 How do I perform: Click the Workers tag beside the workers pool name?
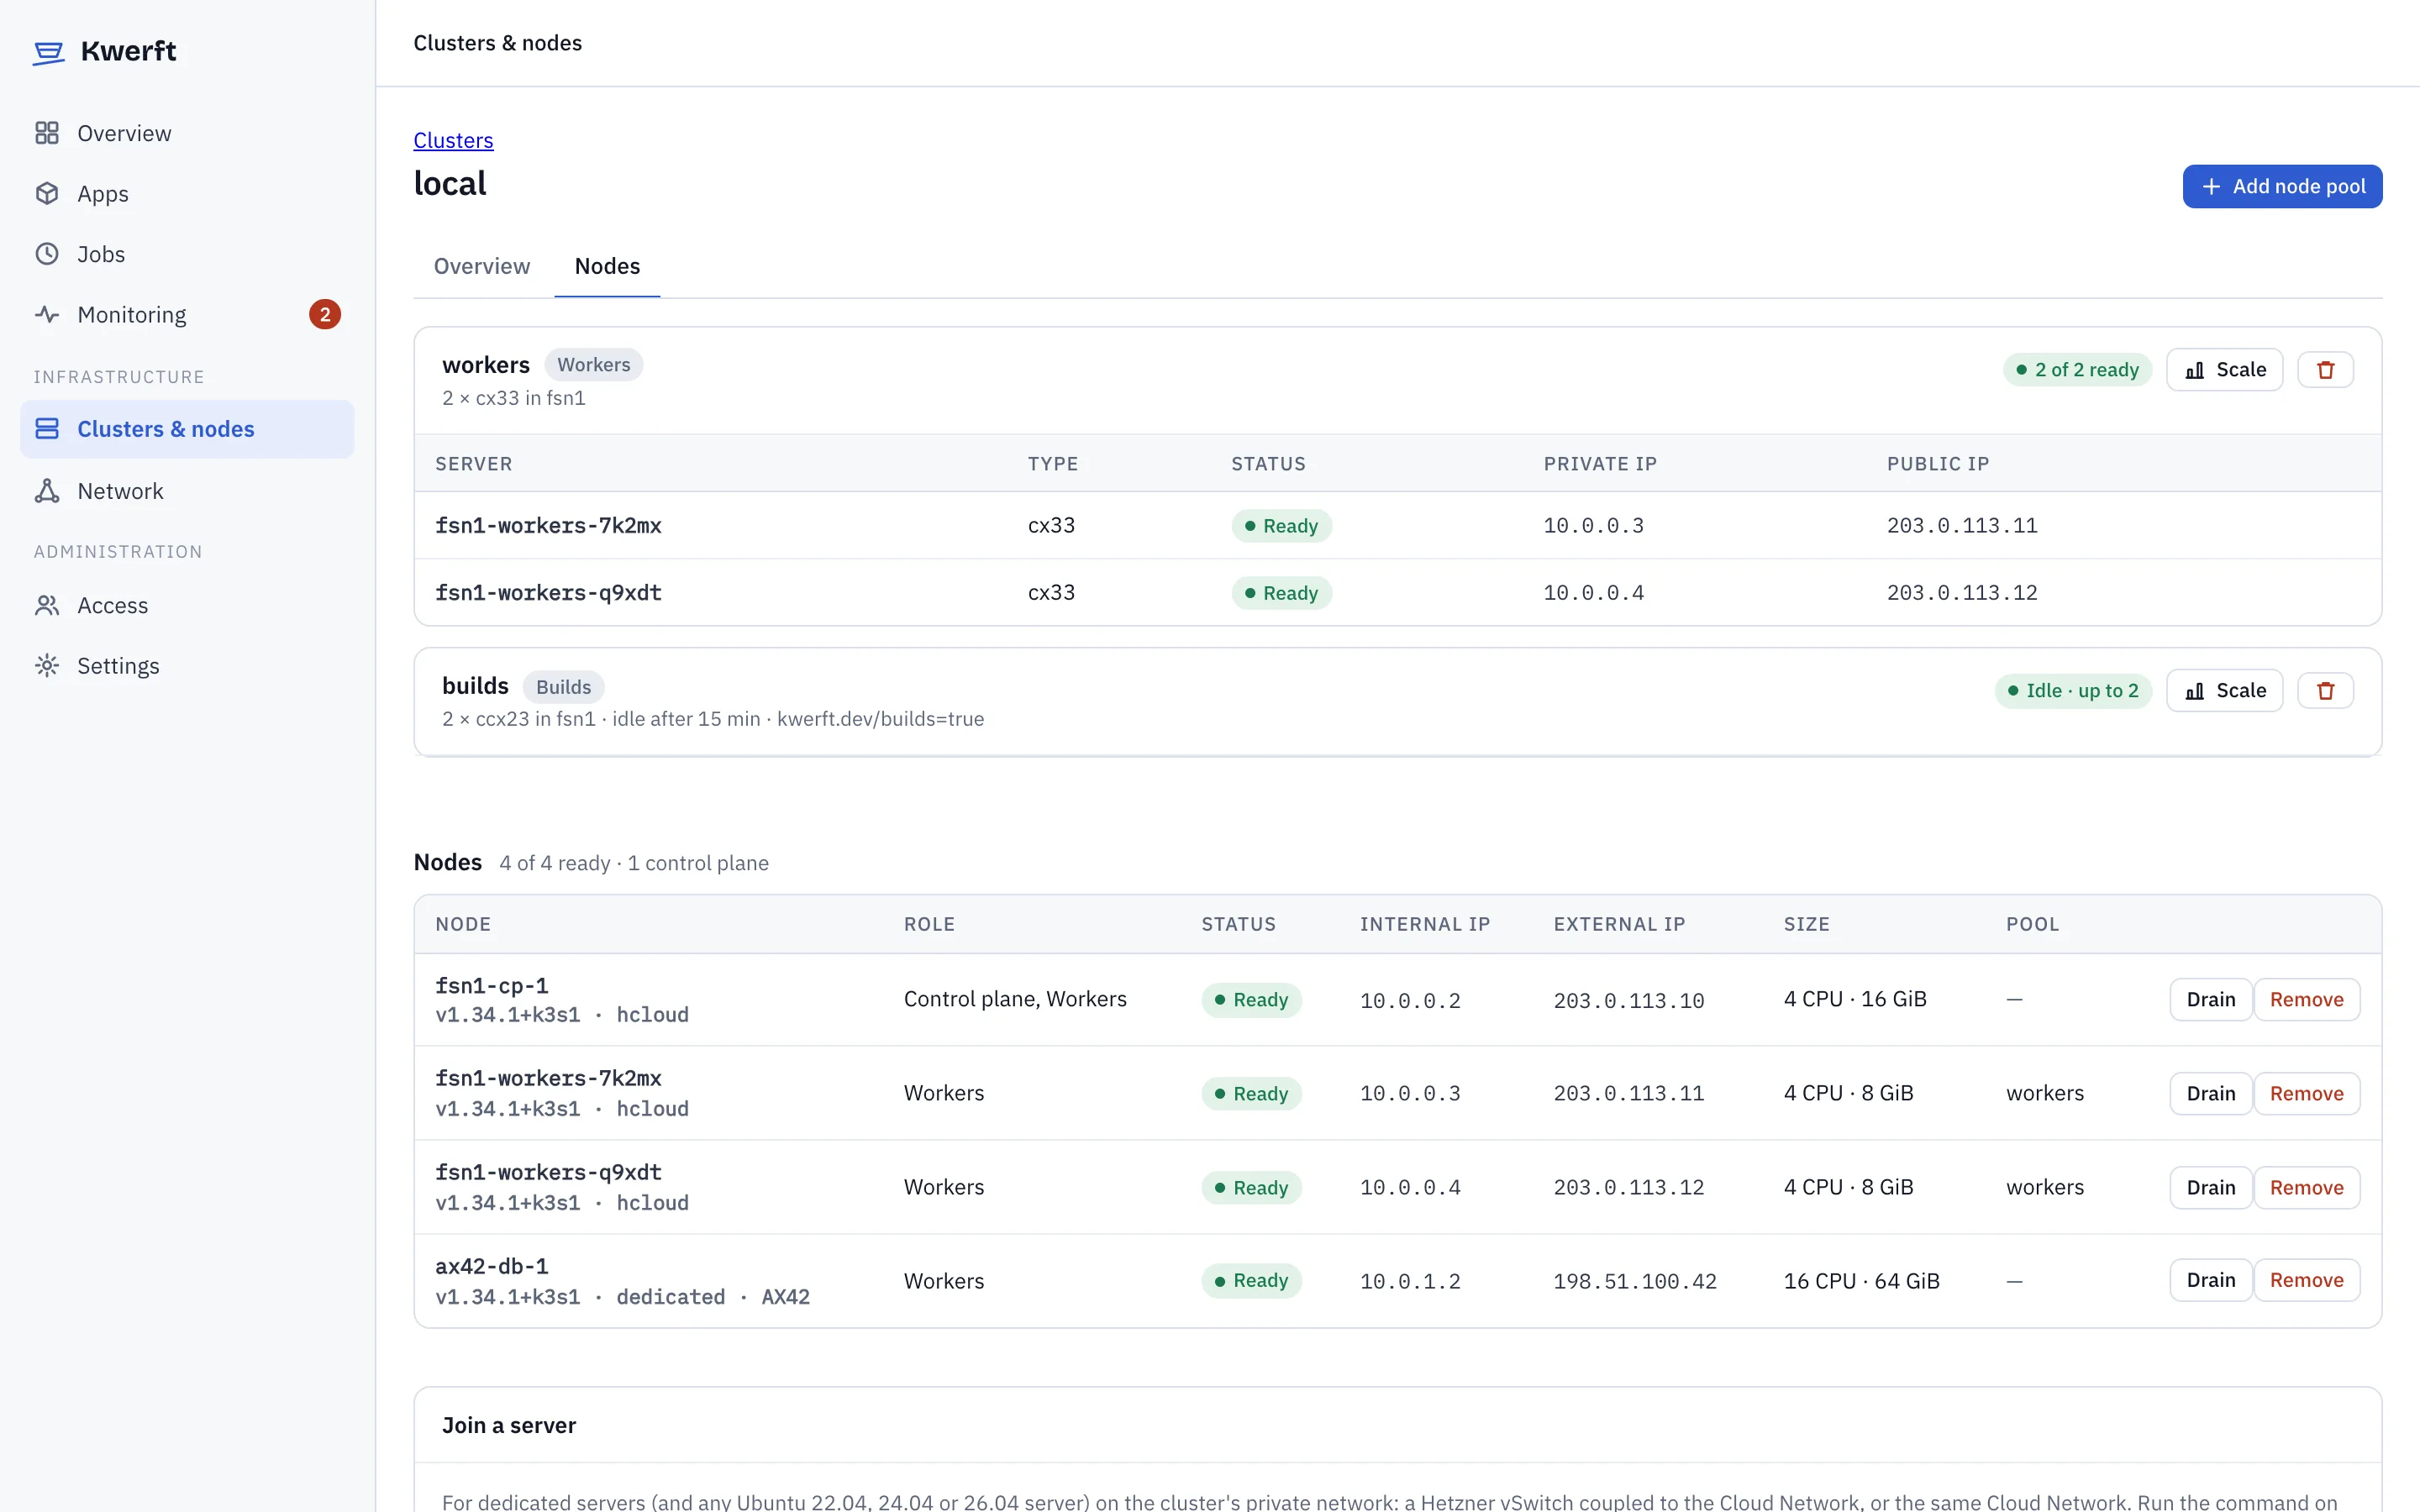594,365
